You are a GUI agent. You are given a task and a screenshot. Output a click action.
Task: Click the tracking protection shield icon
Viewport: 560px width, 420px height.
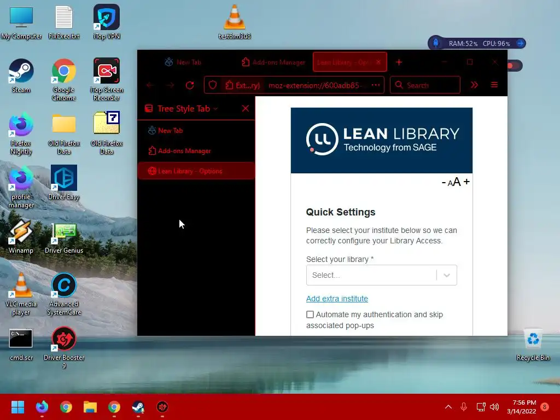point(213,85)
